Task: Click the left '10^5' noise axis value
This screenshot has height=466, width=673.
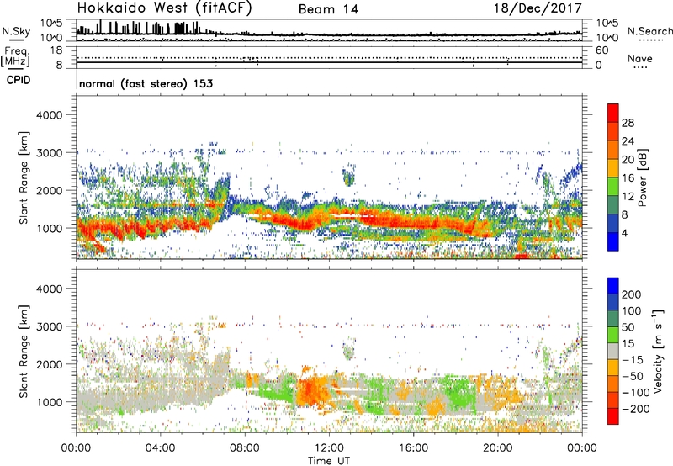Action: pos(51,23)
